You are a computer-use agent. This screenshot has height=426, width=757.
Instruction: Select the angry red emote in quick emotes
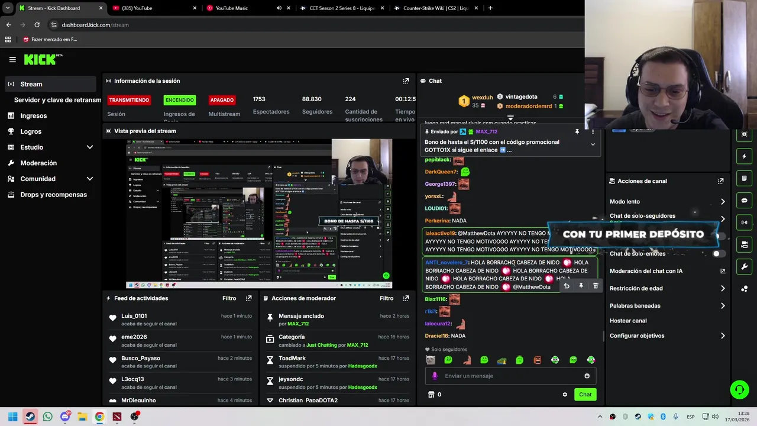[x=538, y=360]
